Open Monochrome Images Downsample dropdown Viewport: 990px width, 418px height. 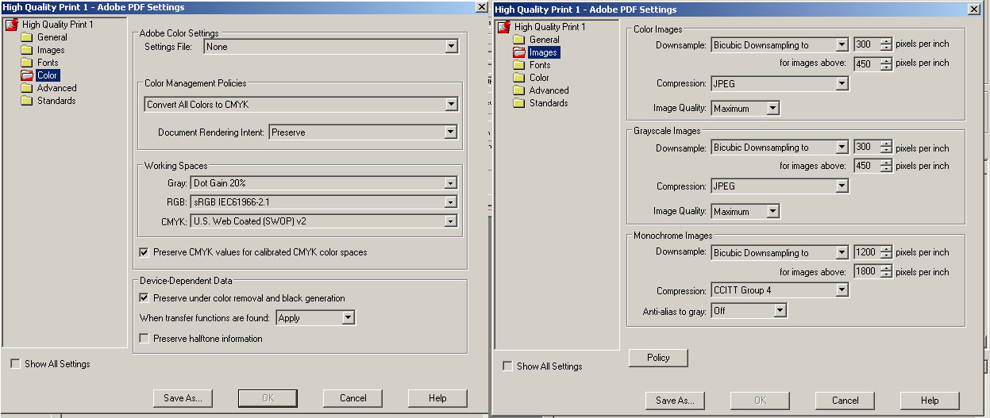(780, 253)
